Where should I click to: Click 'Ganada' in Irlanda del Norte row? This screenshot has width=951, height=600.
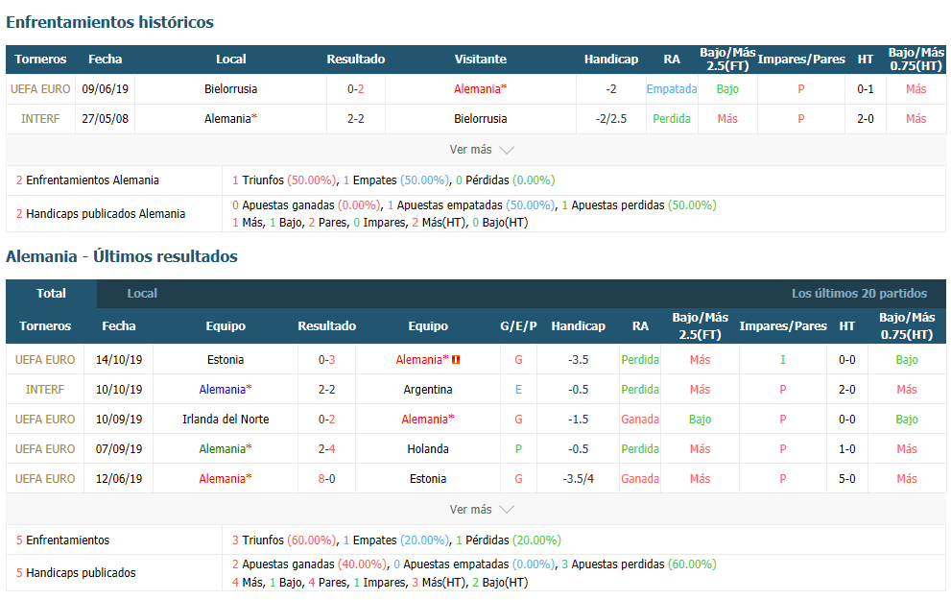(640, 420)
